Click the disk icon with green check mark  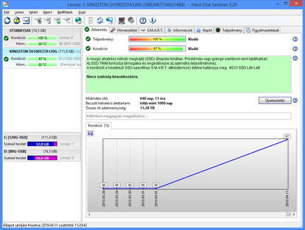click(57, 20)
